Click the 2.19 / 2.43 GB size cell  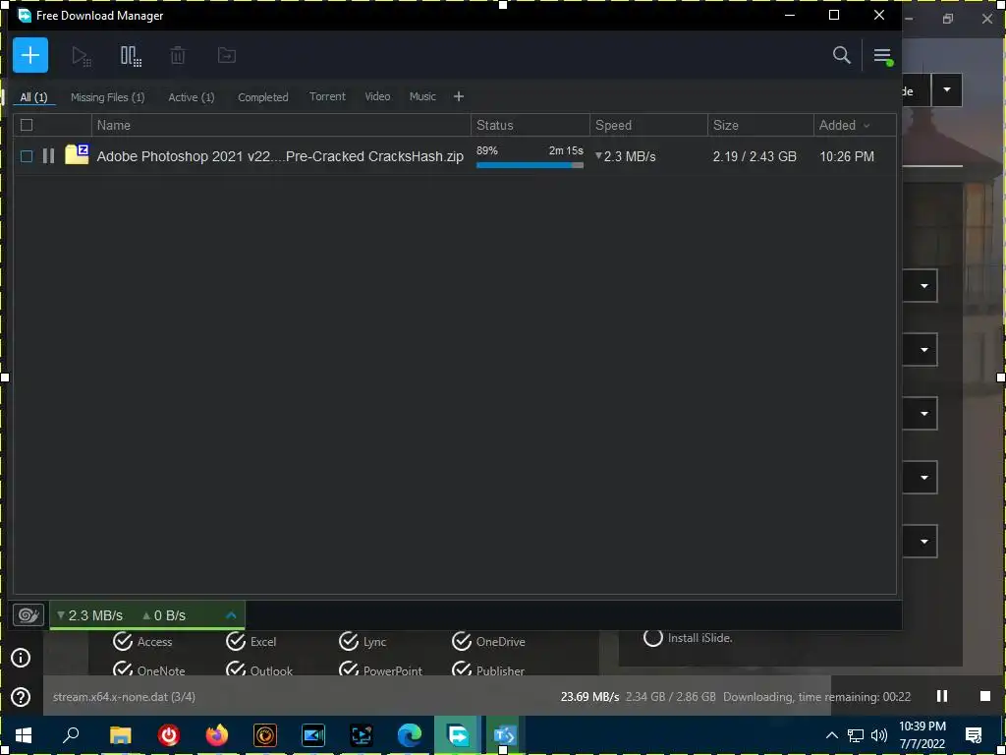click(754, 156)
